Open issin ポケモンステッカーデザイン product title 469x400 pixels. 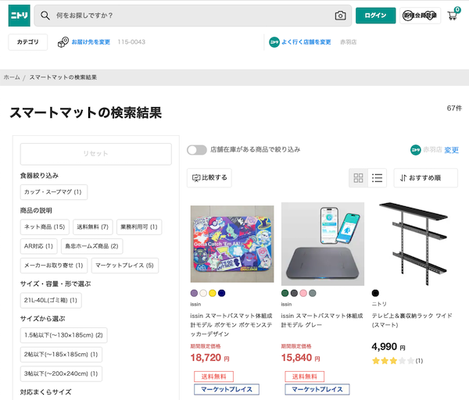(x=231, y=325)
